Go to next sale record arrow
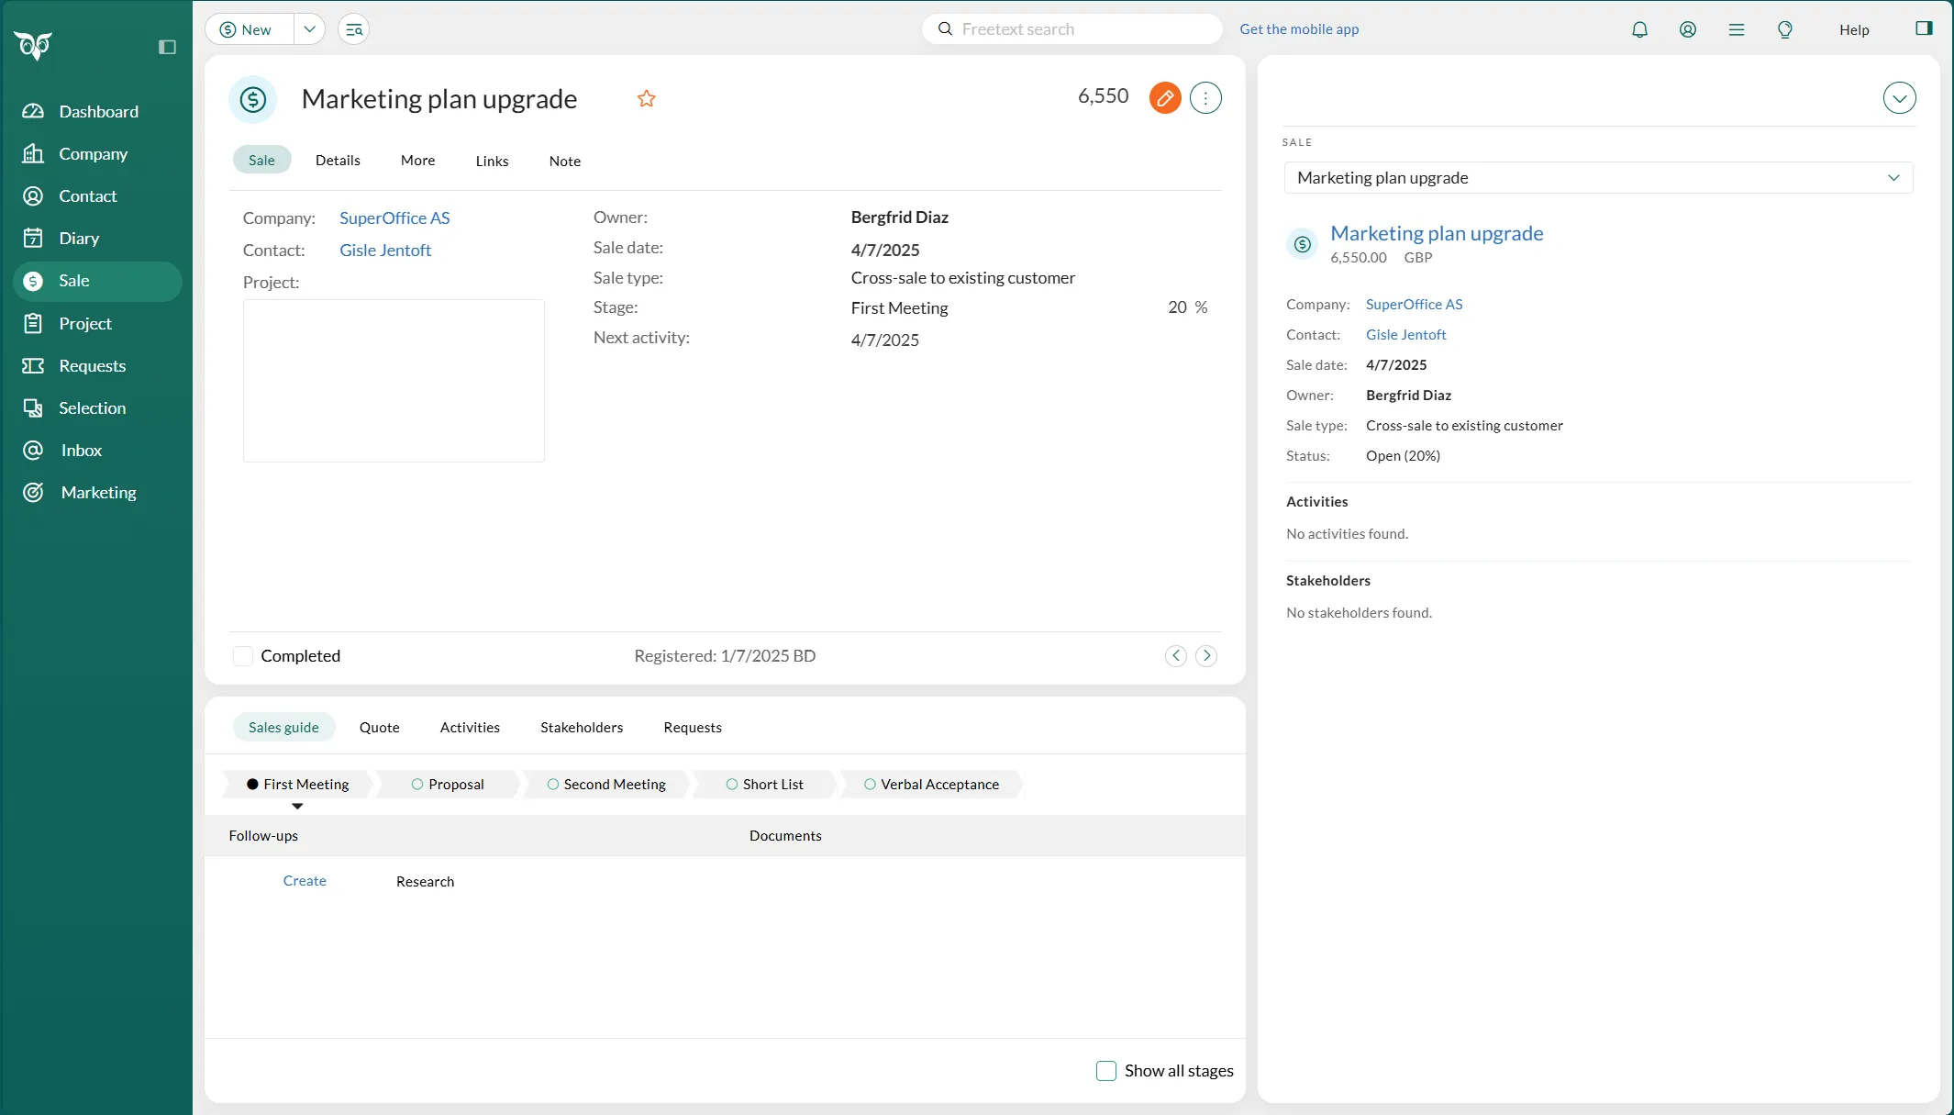 click(x=1206, y=655)
